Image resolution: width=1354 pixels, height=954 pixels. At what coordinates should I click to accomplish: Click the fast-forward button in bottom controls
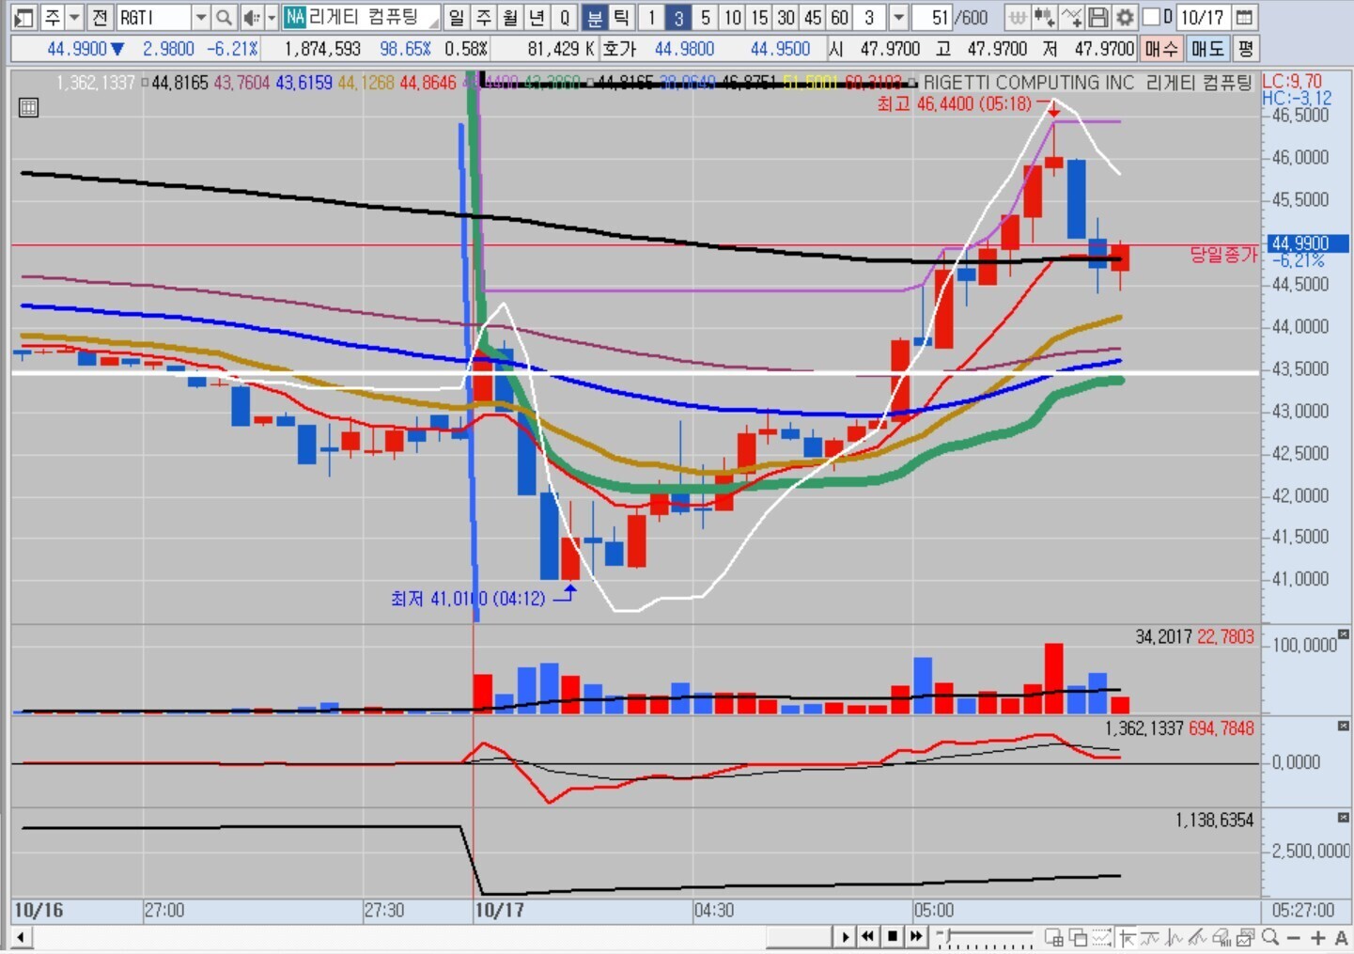coord(916,937)
